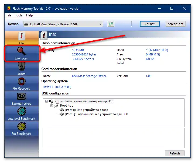Open the Tools menu
The height and width of the screenshot is (162, 195).
point(19,15)
